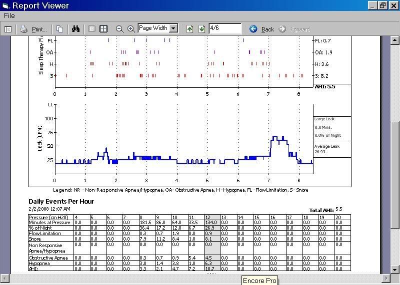This screenshot has height=285, width=400.
Task: Open the File menu
Action: [9, 16]
